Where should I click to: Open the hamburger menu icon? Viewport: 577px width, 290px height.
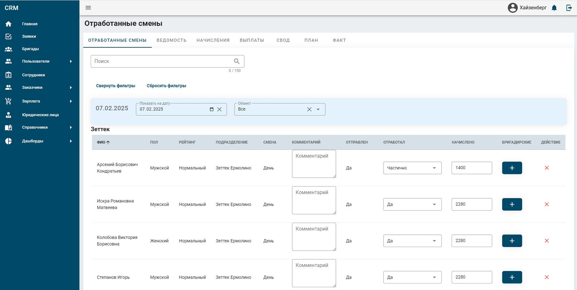[88, 8]
